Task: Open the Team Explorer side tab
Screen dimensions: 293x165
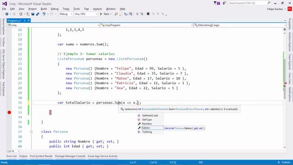Action: (290, 62)
